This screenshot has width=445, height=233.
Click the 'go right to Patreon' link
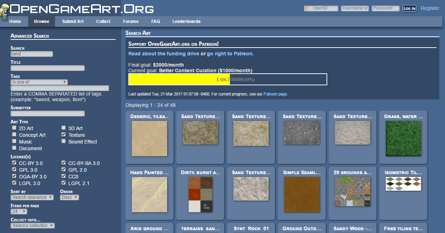[x=230, y=54]
